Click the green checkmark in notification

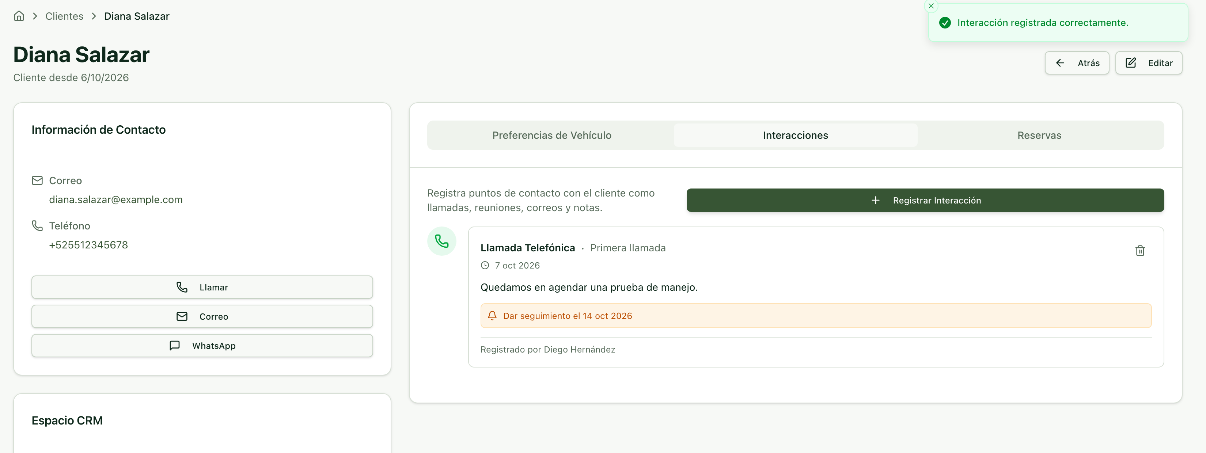pyautogui.click(x=945, y=22)
